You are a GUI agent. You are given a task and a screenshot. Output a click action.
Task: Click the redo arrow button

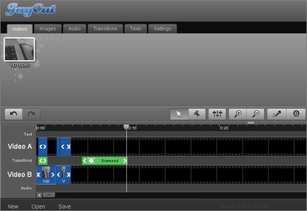[x=31, y=114]
